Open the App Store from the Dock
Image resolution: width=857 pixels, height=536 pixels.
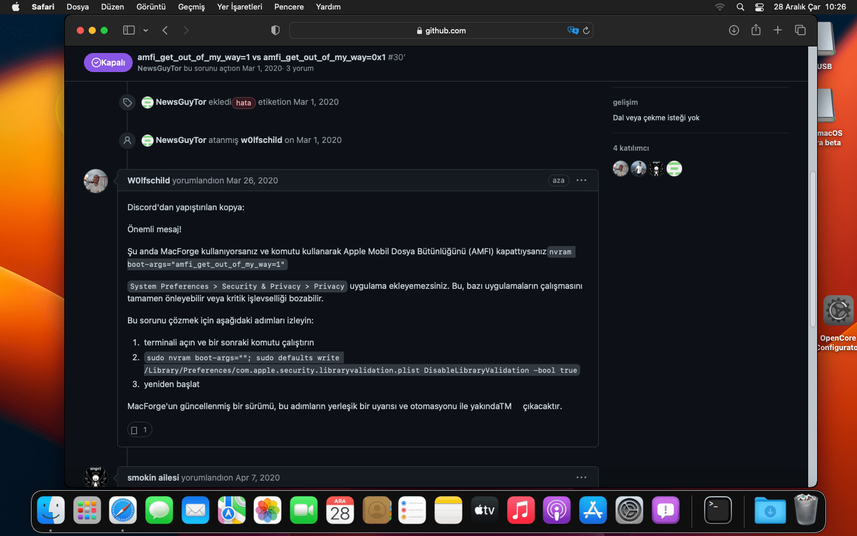point(593,510)
